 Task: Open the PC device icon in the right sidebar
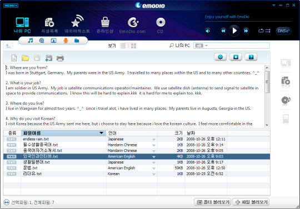(286, 63)
